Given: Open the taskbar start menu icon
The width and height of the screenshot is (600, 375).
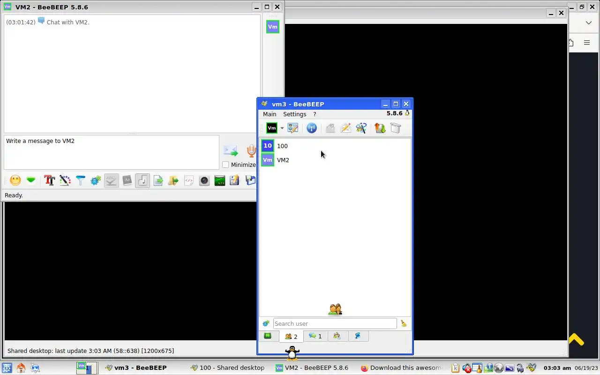Looking at the screenshot, I should tap(7, 368).
